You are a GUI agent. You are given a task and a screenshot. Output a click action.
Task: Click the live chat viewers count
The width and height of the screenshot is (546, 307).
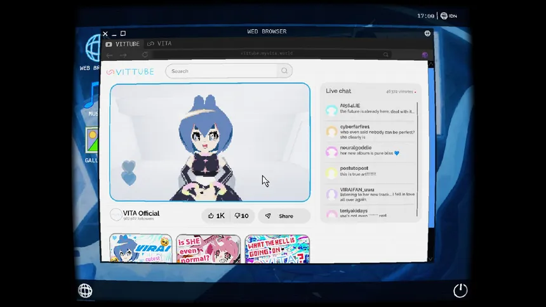click(399, 91)
